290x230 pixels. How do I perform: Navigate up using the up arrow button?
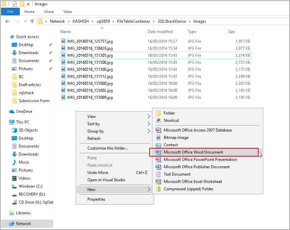pos(31,21)
